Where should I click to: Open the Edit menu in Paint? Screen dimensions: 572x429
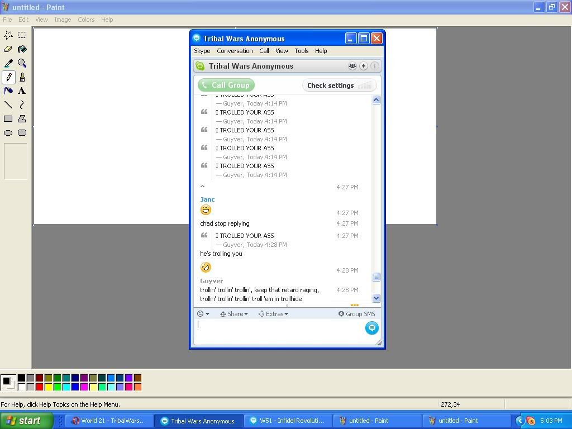coord(23,20)
